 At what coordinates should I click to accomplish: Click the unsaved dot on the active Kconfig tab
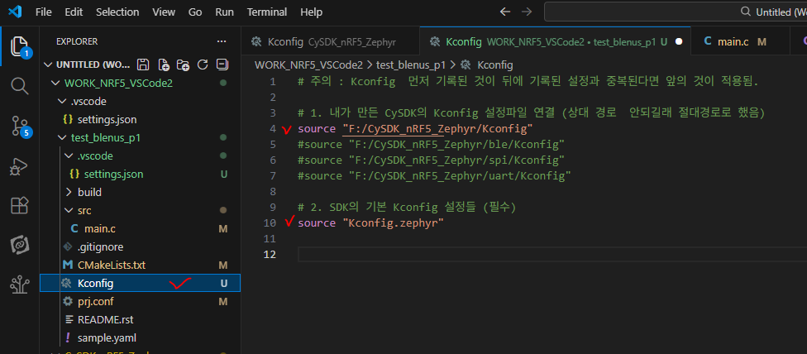point(678,41)
